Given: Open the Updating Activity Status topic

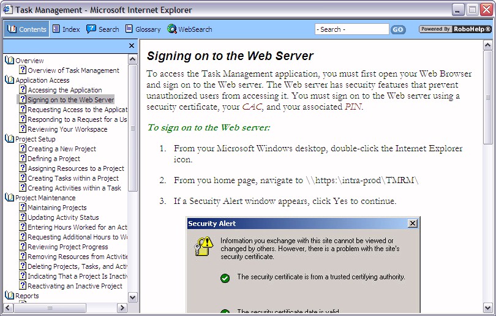Looking at the screenshot, I should tap(63, 217).
